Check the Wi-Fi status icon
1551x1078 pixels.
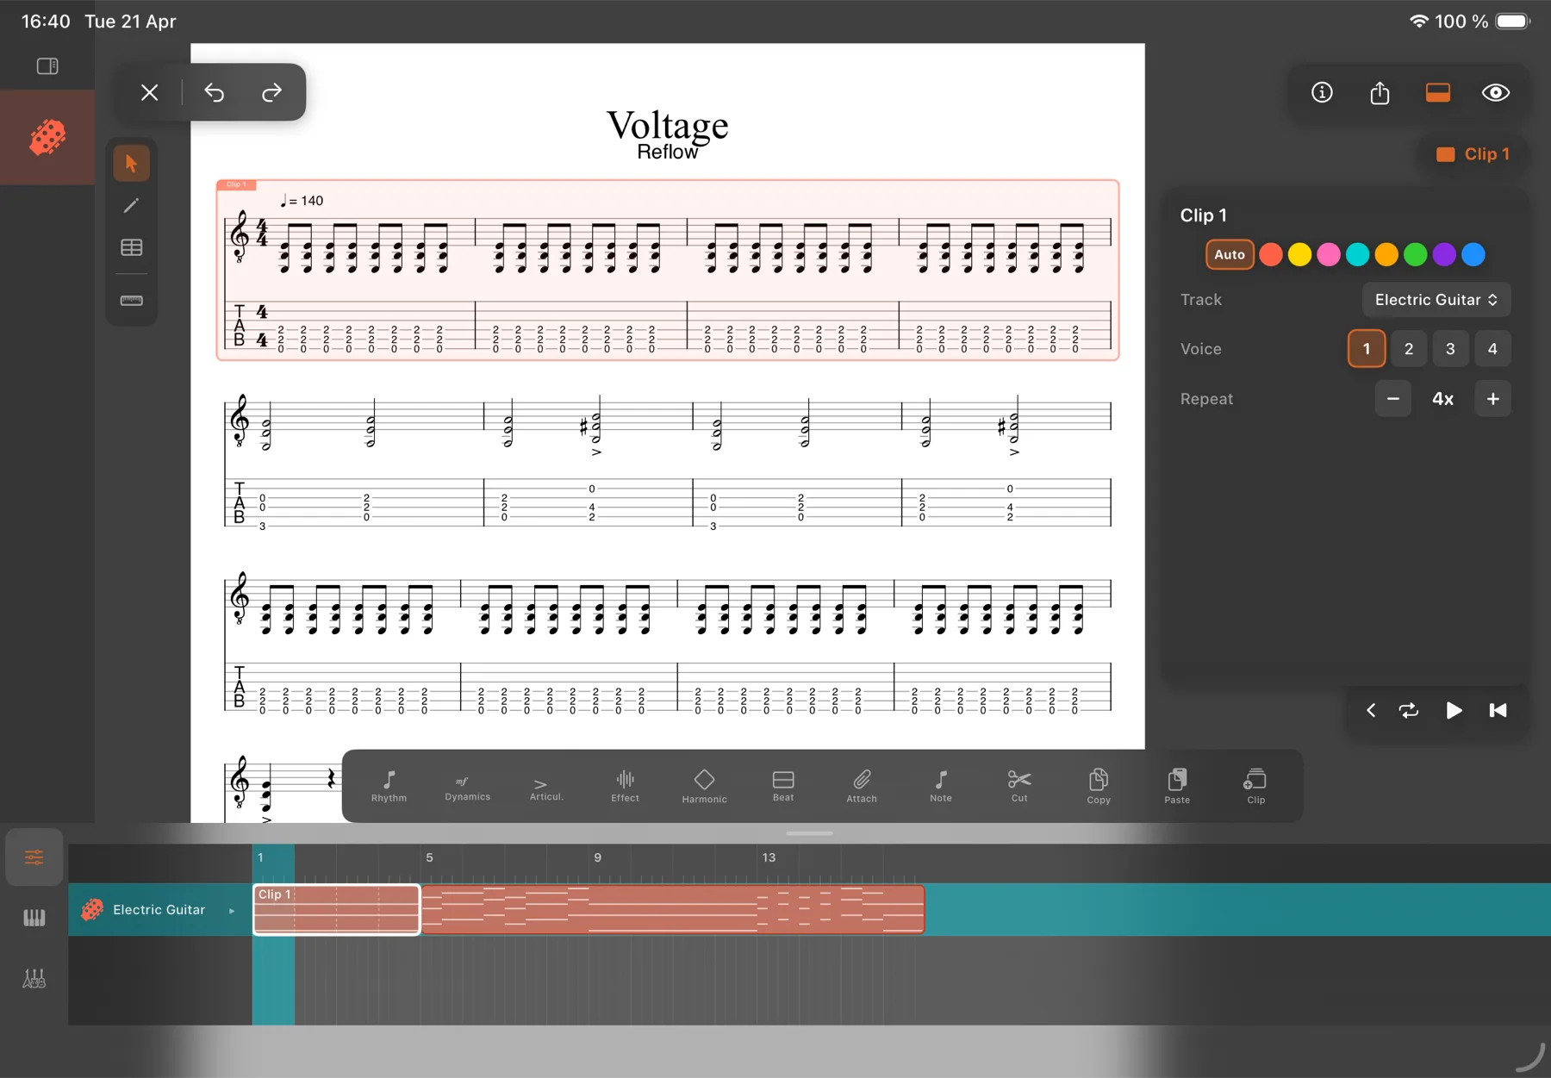point(1418,22)
